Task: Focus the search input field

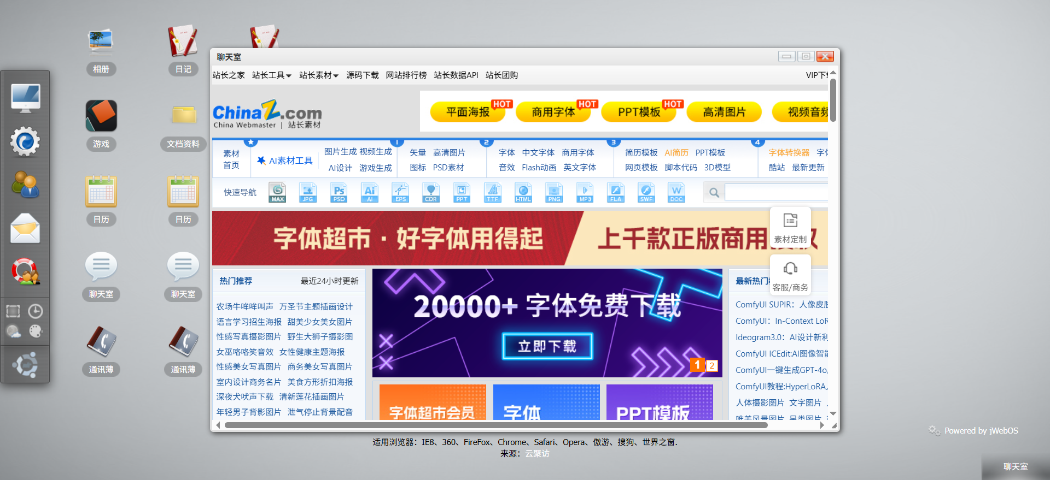Action: pos(776,193)
